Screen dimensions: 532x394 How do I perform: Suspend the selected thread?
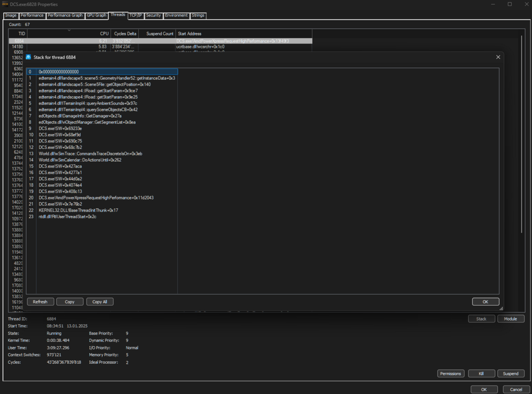[511, 373]
